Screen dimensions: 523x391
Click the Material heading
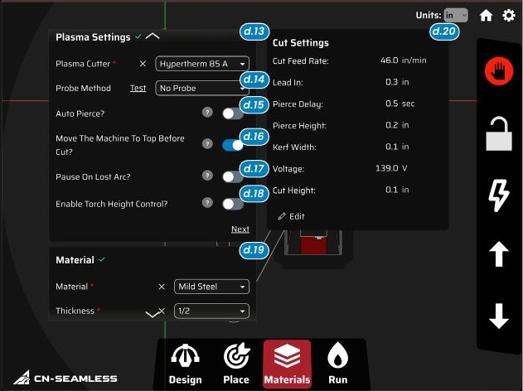pos(75,260)
